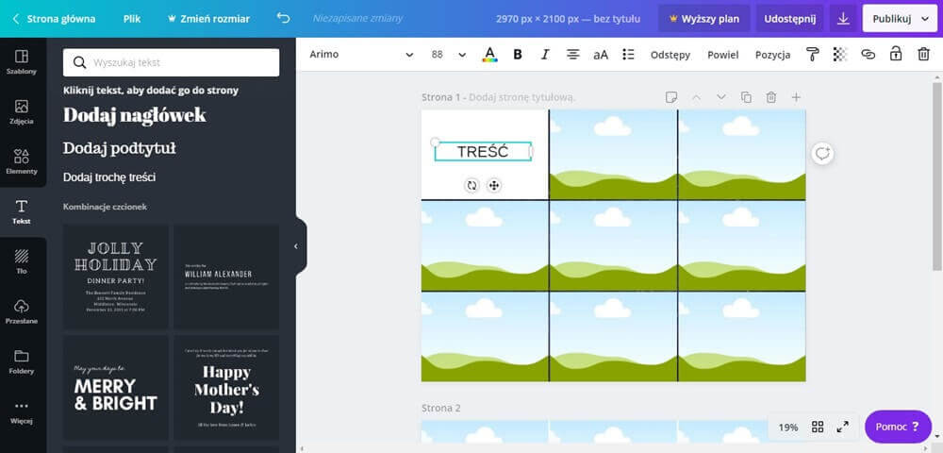Screen dimensions: 943x453
Task: Click the link chain icon
Action: coord(869,55)
